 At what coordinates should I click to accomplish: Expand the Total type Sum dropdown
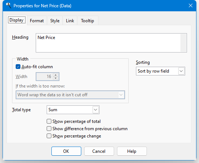click(x=73, y=110)
